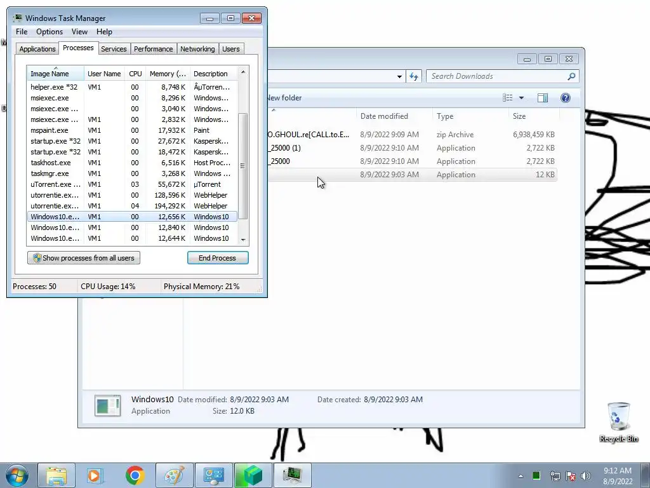Open the view options dropdown arrow

tap(522, 98)
